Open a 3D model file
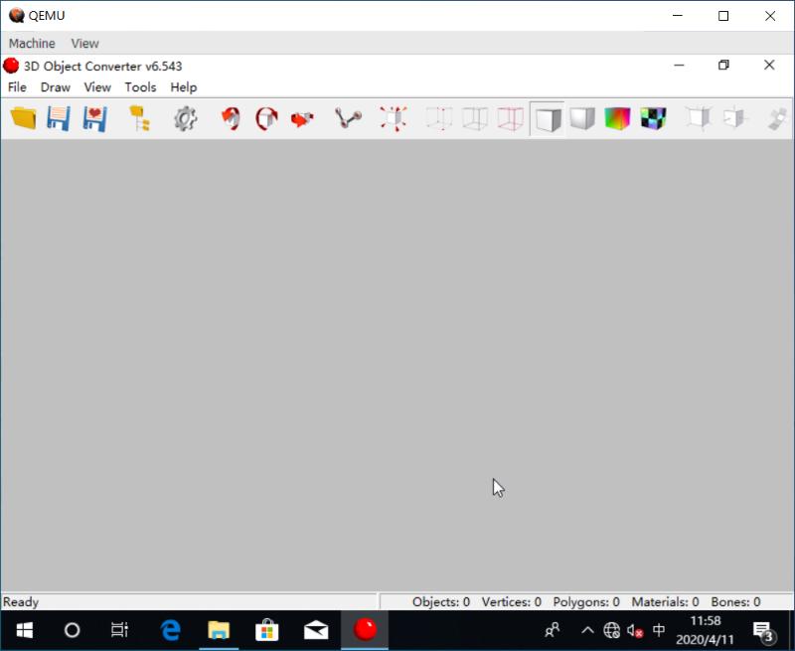 [x=21, y=118]
